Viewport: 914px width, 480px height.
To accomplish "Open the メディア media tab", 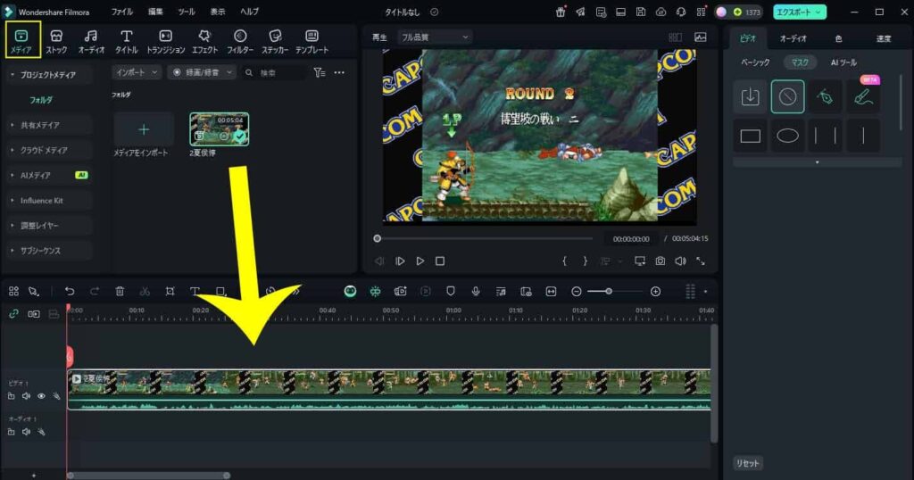I will point(21,41).
